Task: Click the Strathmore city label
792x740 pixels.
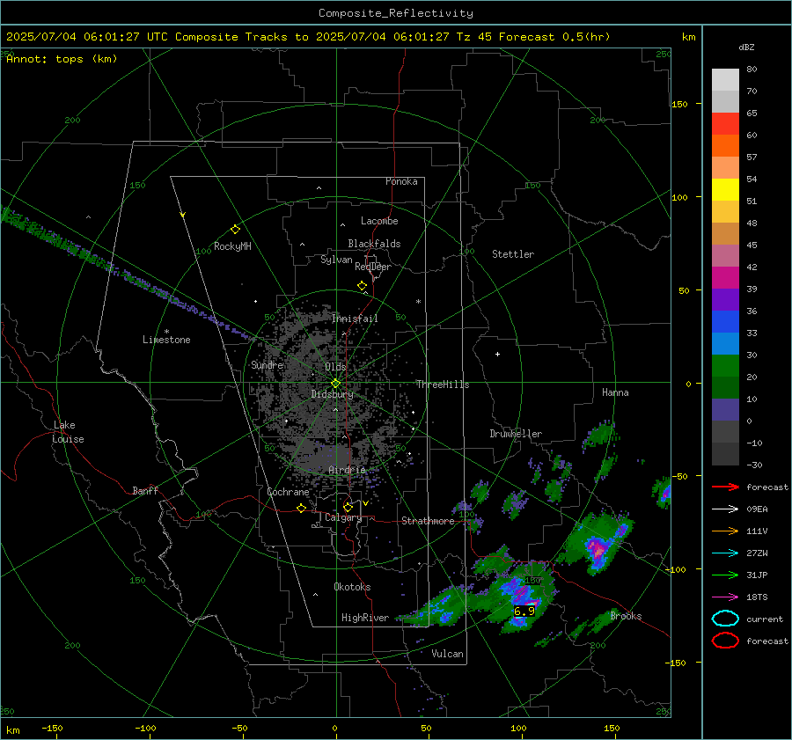Action: click(x=428, y=521)
